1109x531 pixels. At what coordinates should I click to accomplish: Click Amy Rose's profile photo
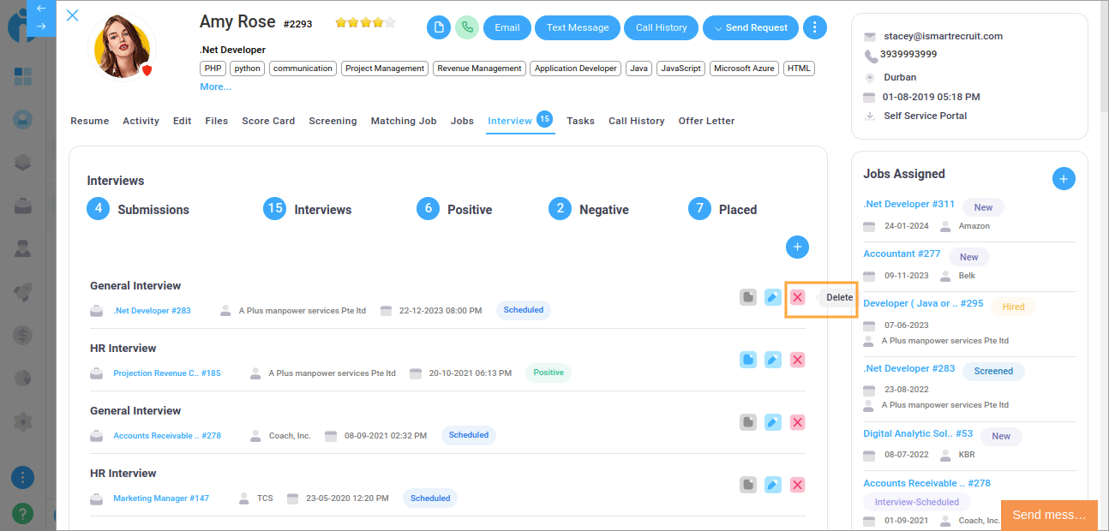pyautogui.click(x=121, y=47)
